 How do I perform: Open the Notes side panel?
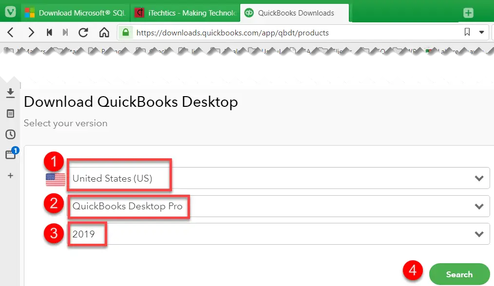[10, 114]
